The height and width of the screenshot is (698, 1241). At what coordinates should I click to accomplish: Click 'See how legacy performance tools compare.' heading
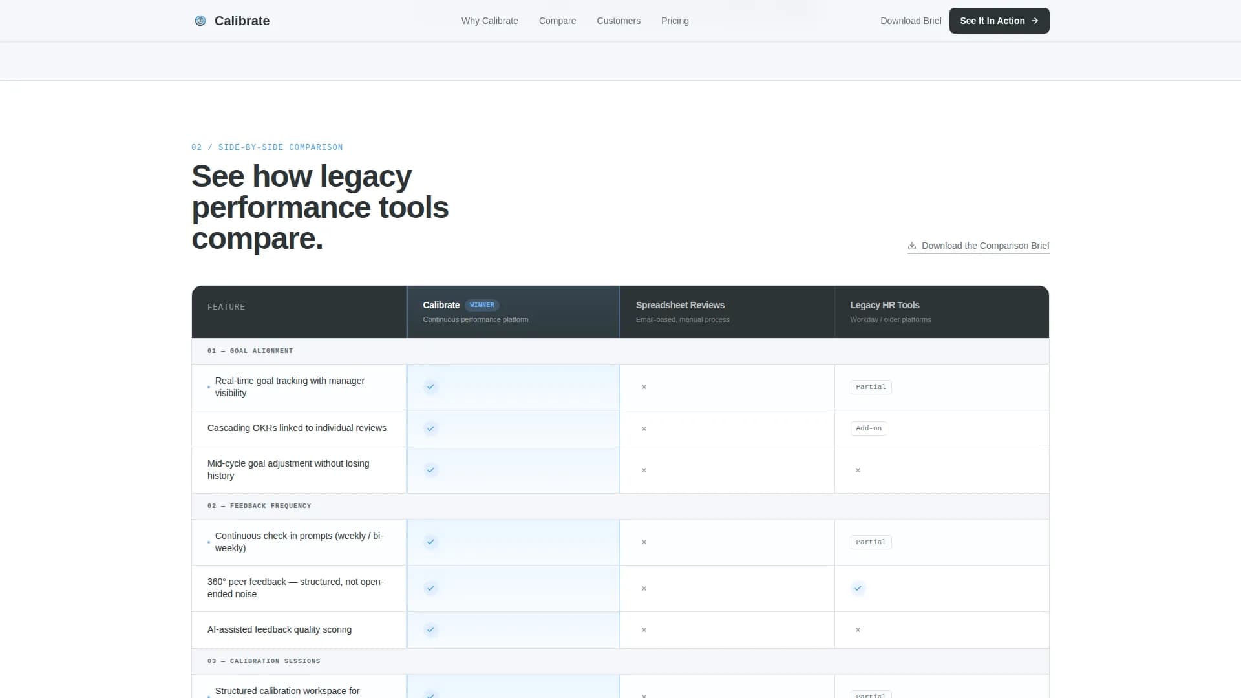pos(320,207)
